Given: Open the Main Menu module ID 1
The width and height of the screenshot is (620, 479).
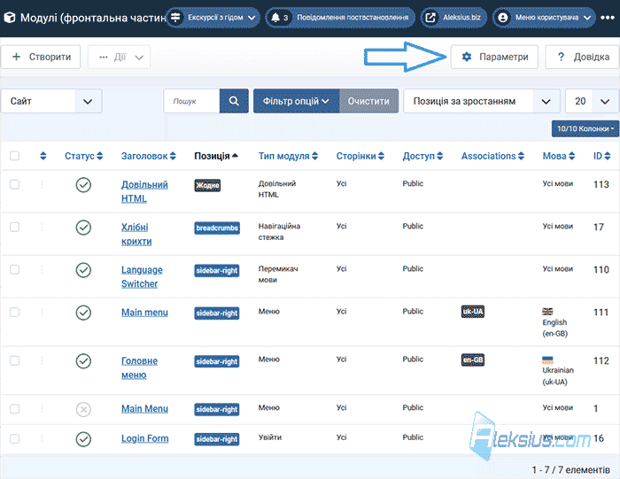Looking at the screenshot, I should click(x=144, y=409).
